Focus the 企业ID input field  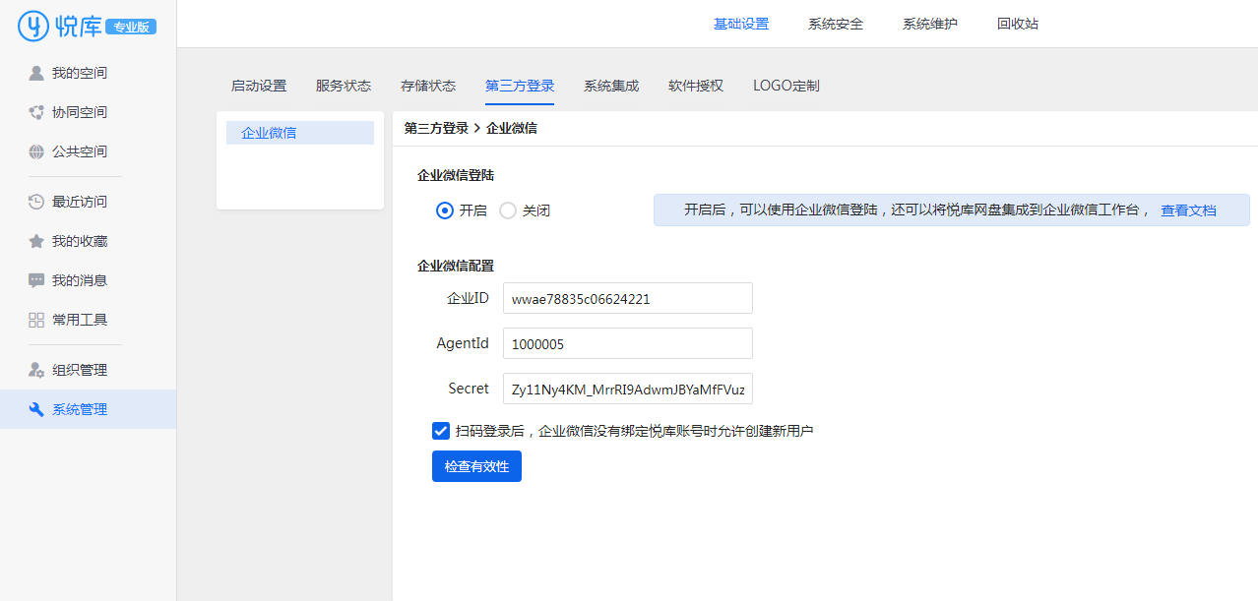628,298
